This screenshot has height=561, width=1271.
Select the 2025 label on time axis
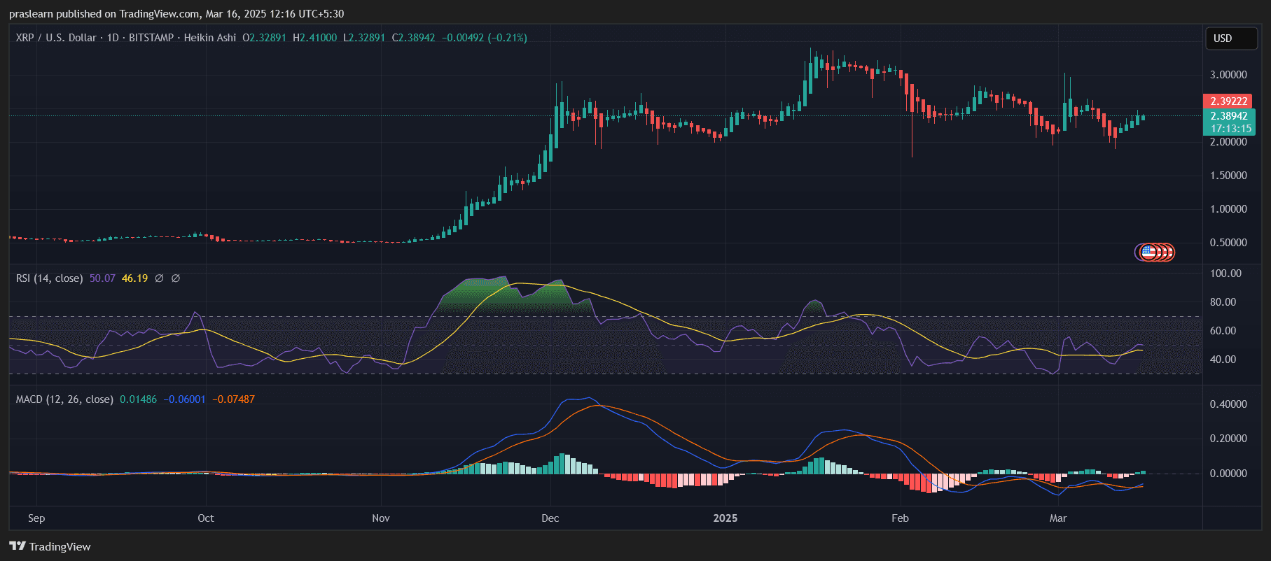coord(725,518)
